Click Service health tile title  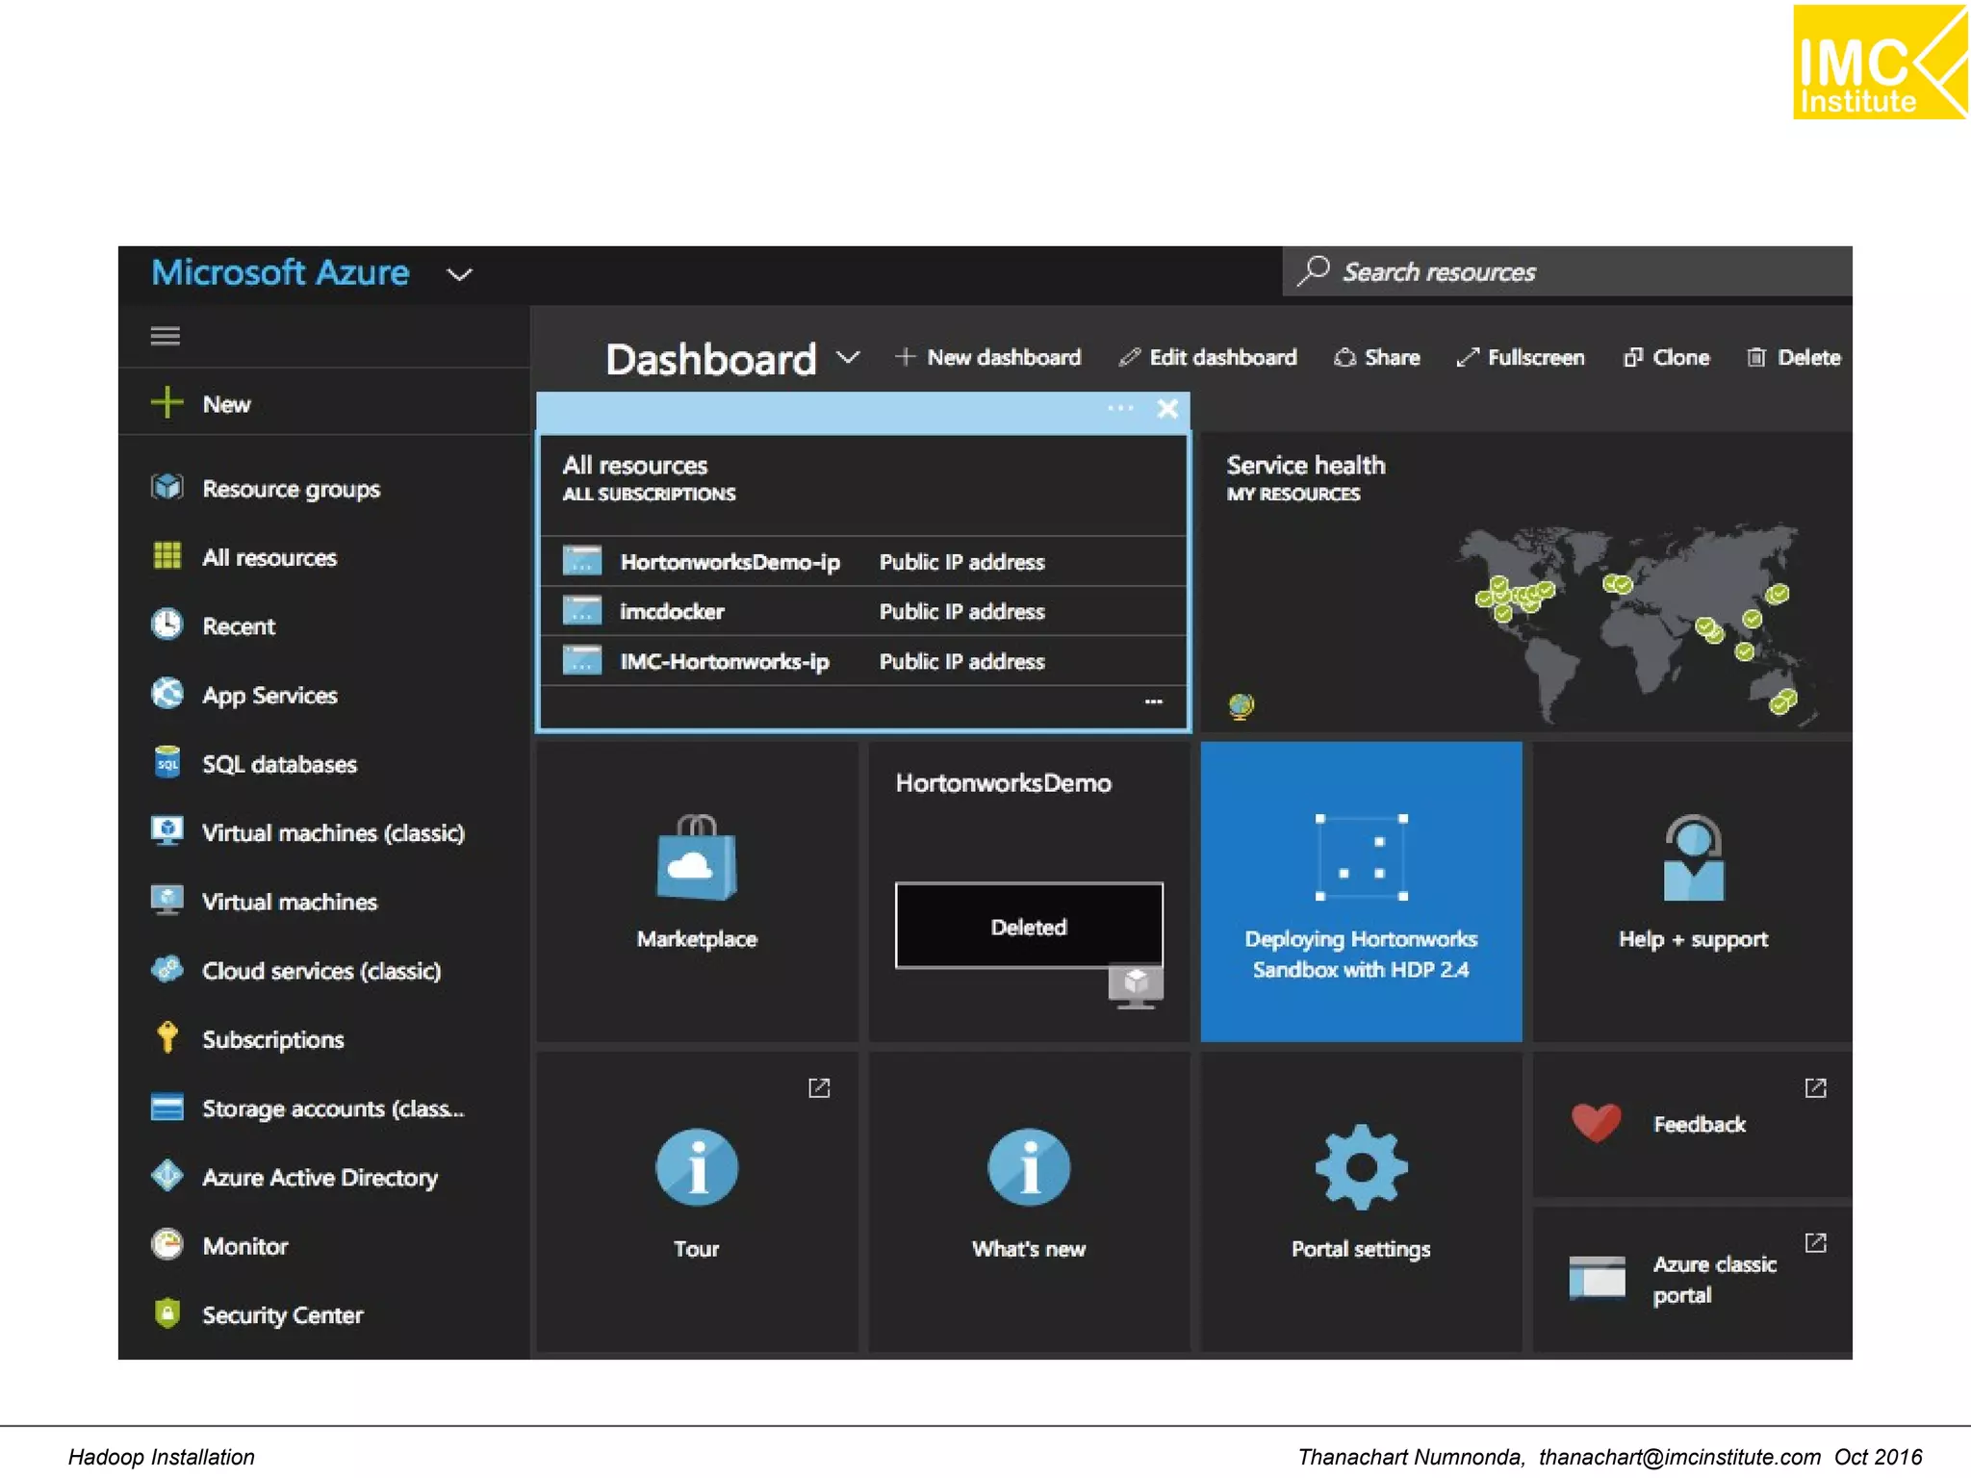coord(1305,466)
